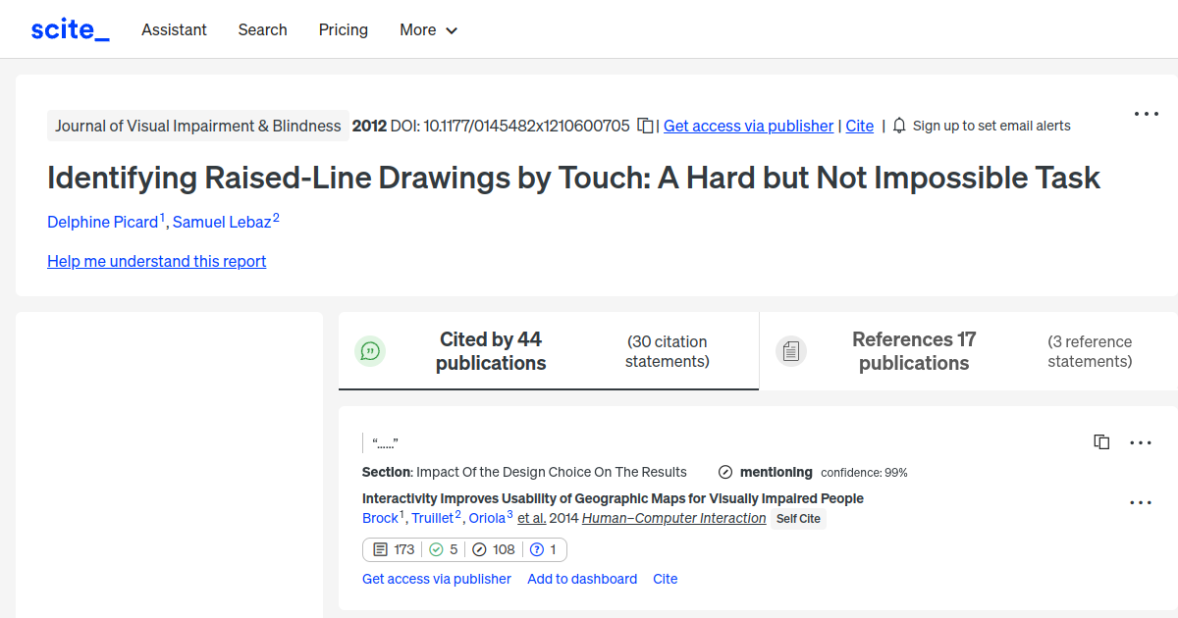Open the page-level overflow menu with three dots

[1146, 114]
